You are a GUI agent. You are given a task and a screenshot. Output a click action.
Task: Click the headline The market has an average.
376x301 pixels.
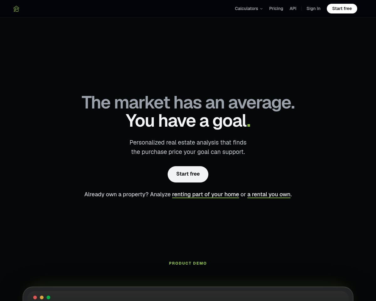(x=188, y=103)
